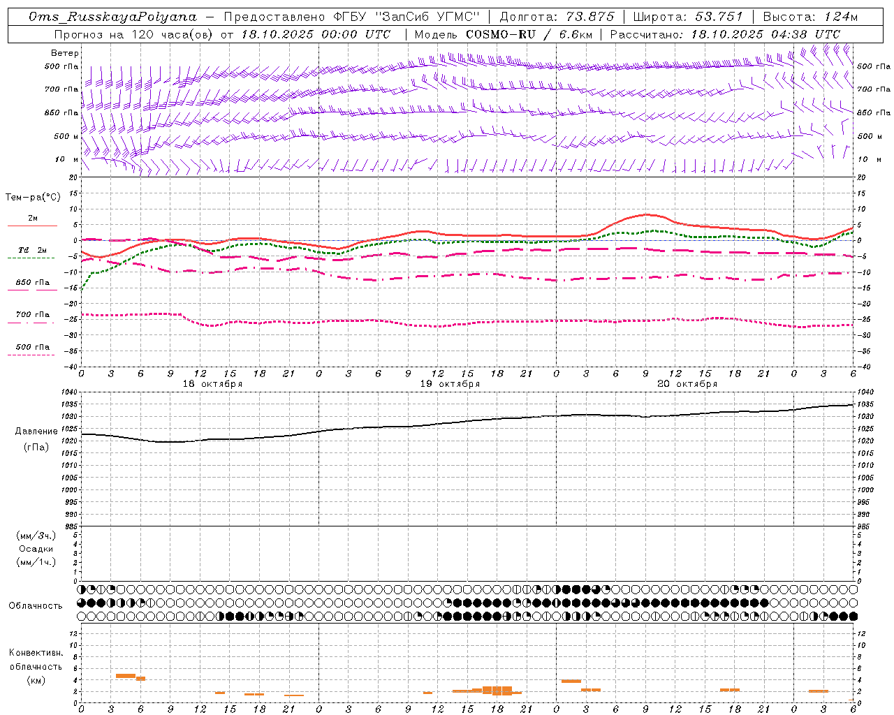894x715 pixels.
Task: Click the (мм/1ч.) precipitation unit label
Action: click(x=36, y=562)
